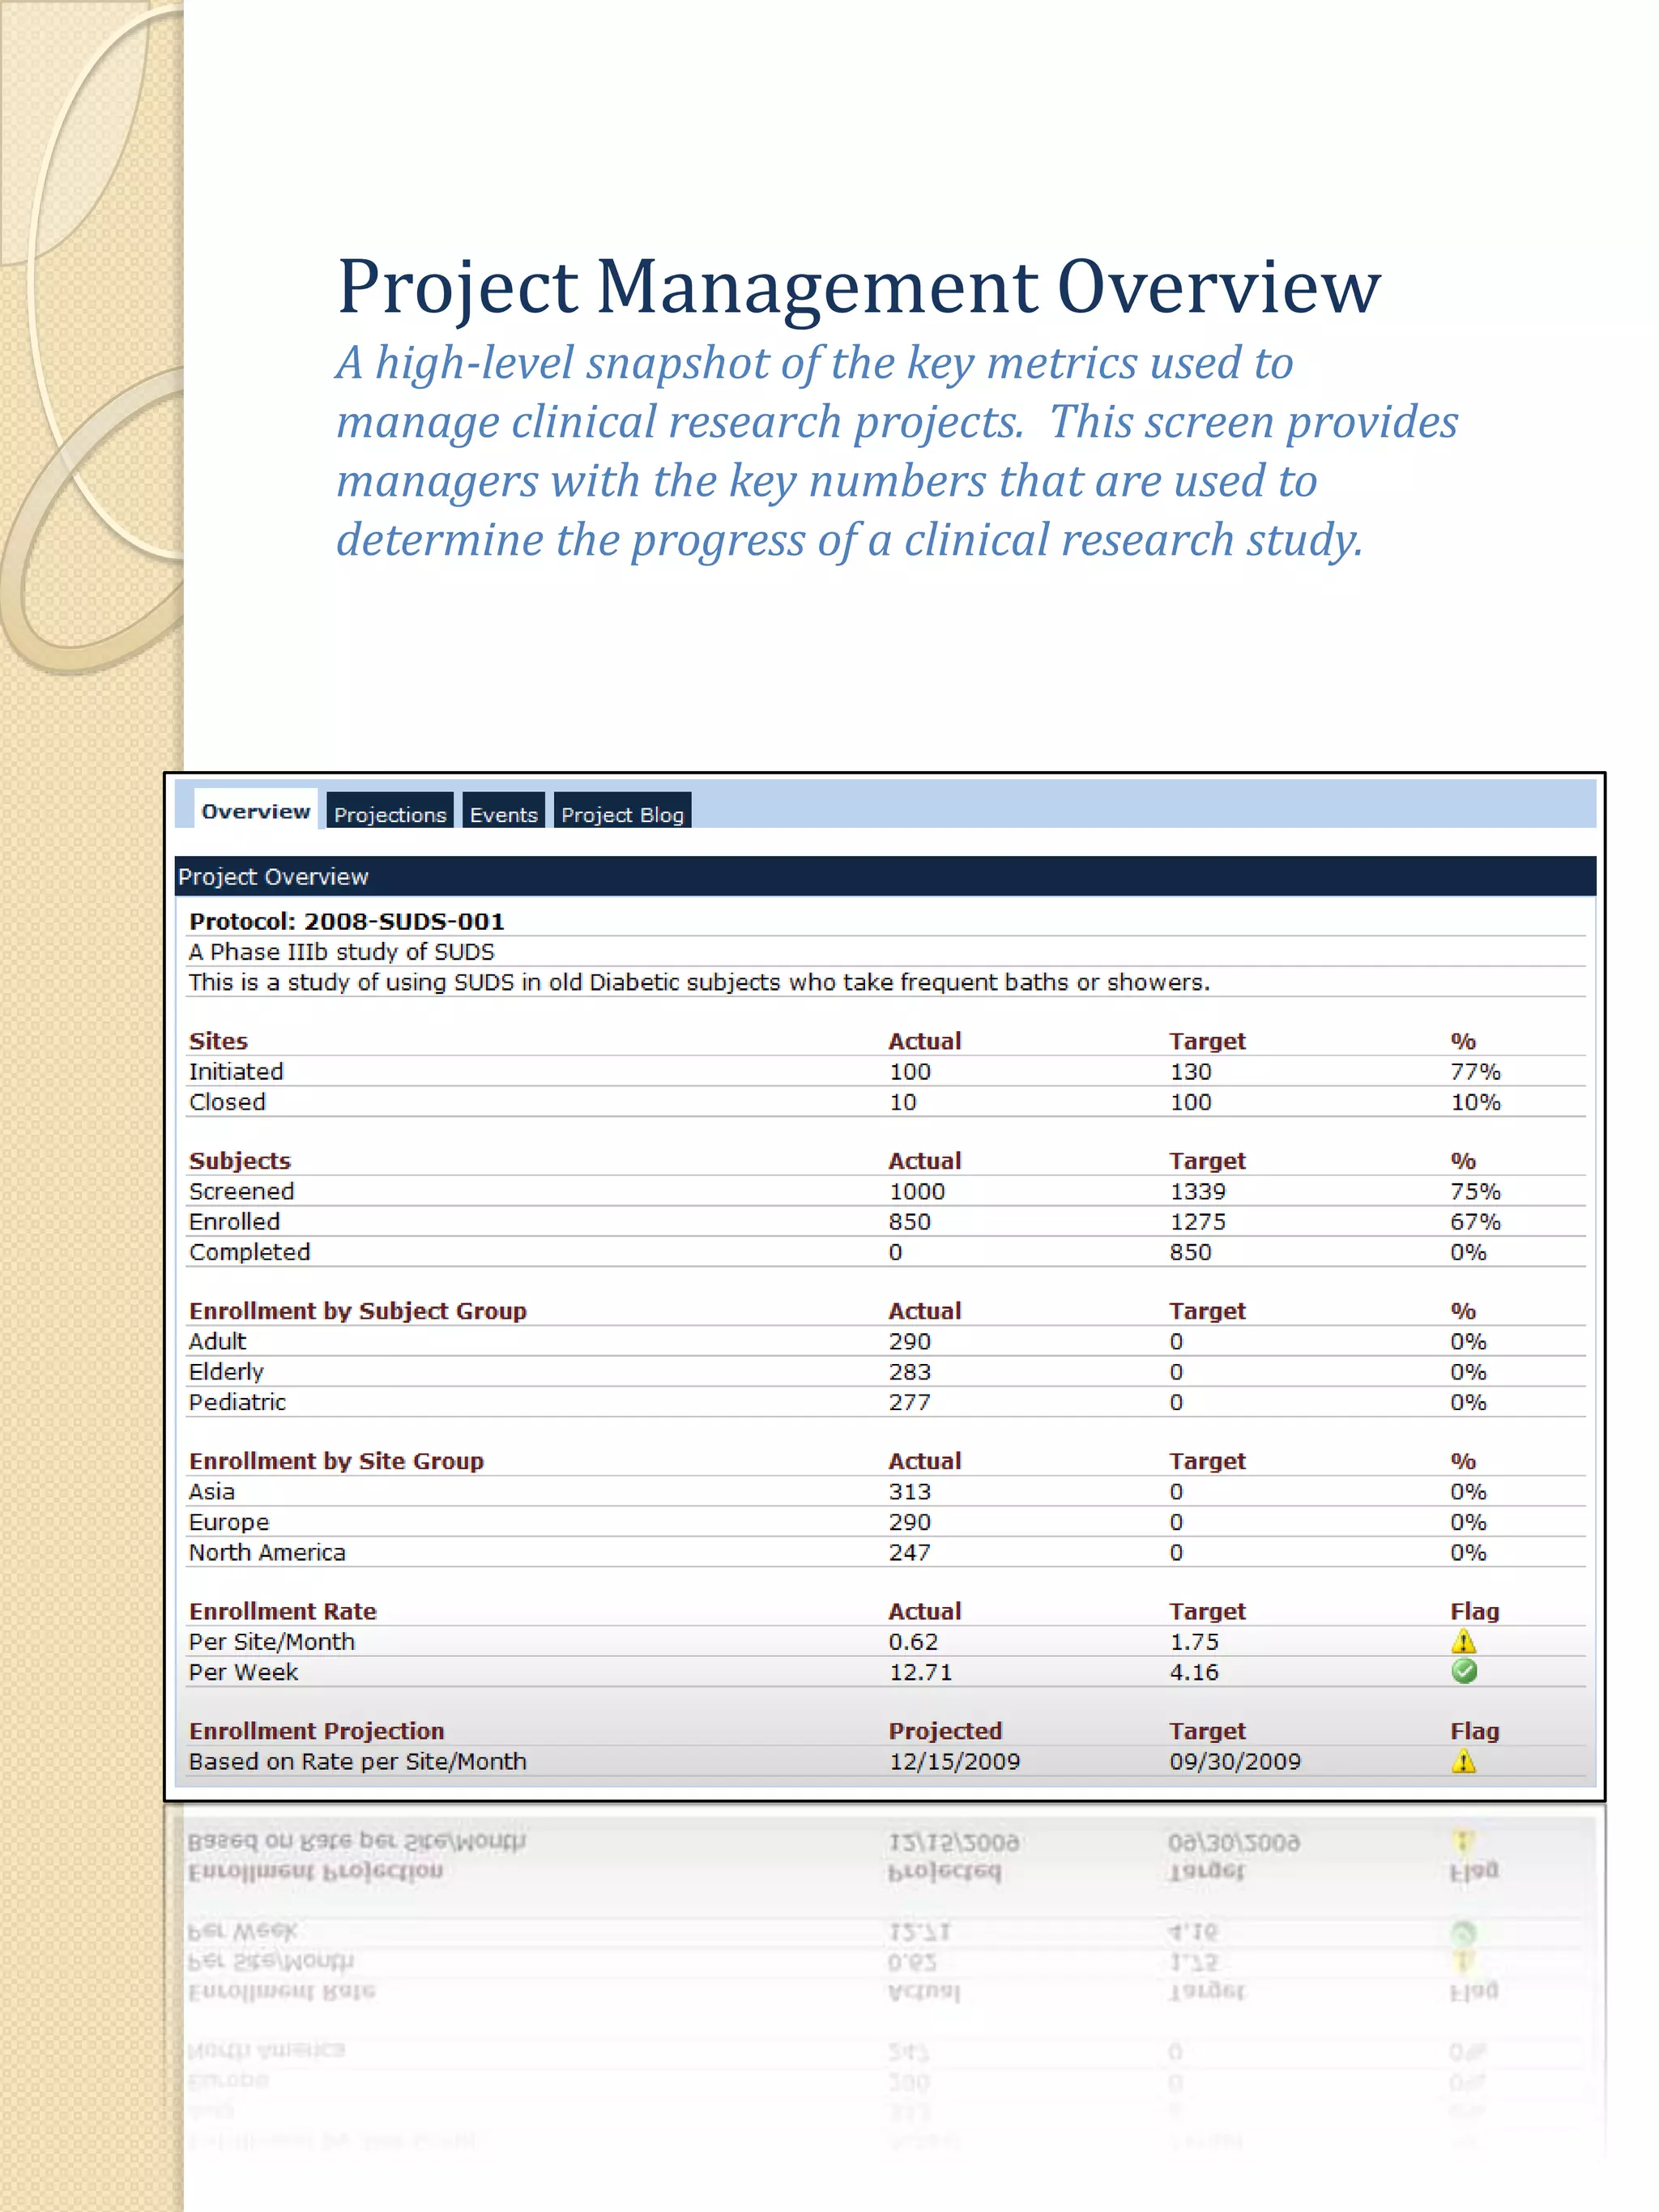Click the Subjects section heading

click(239, 1161)
